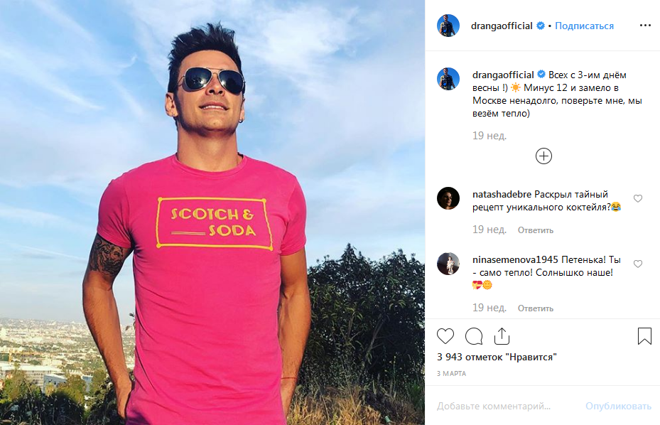Open the caption author's avatar

(448, 79)
